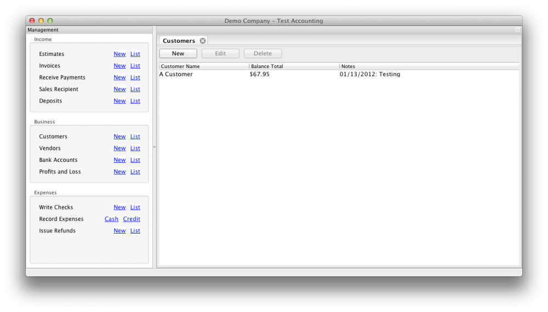The width and height of the screenshot is (548, 312).
Task: Open the Invoices List
Action: click(135, 66)
